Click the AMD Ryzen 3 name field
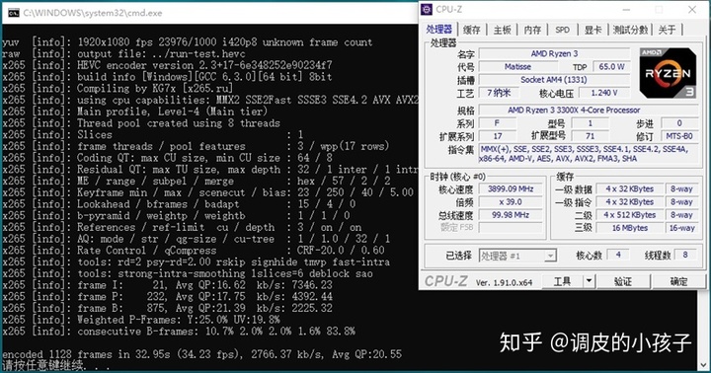711x373 pixels. point(554,54)
